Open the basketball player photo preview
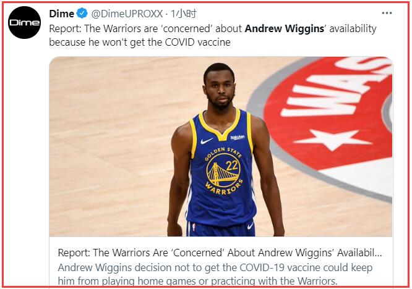 pyautogui.click(x=221, y=146)
